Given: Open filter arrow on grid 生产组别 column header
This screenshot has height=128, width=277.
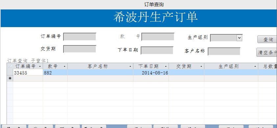Looking at the screenshot, I should [x=255, y=66].
